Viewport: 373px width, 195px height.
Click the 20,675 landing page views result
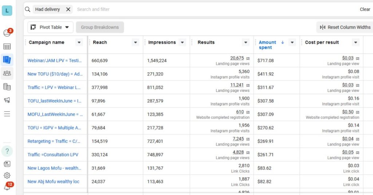237,58
